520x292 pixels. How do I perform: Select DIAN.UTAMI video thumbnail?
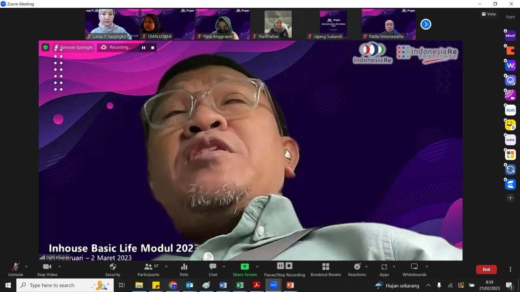[x=167, y=24]
